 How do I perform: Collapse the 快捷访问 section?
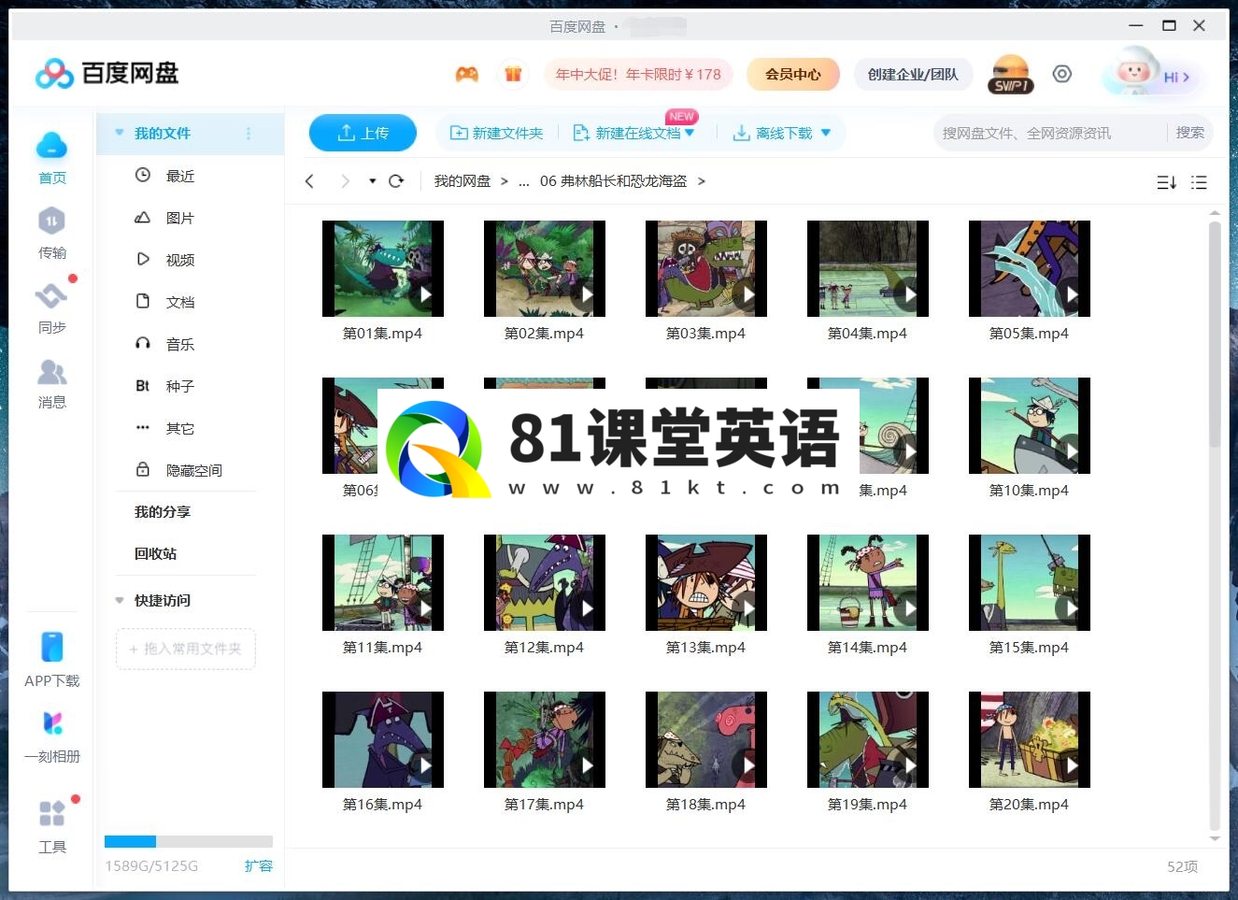(119, 600)
